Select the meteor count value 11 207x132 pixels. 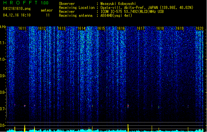[x=48, y=15]
